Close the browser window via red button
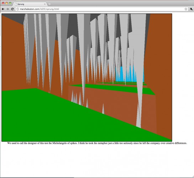This screenshot has width=194, height=178. 3,3
